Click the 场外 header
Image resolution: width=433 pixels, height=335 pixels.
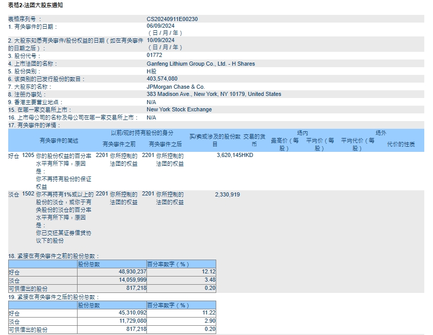click(x=381, y=133)
